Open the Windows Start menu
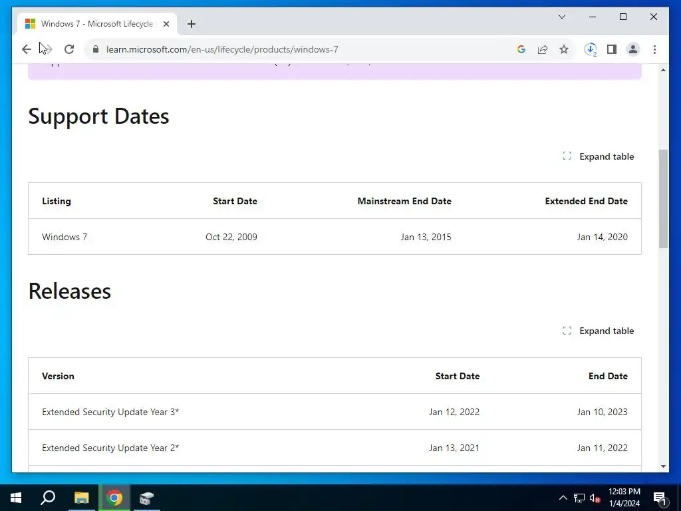681x511 pixels. click(16, 498)
